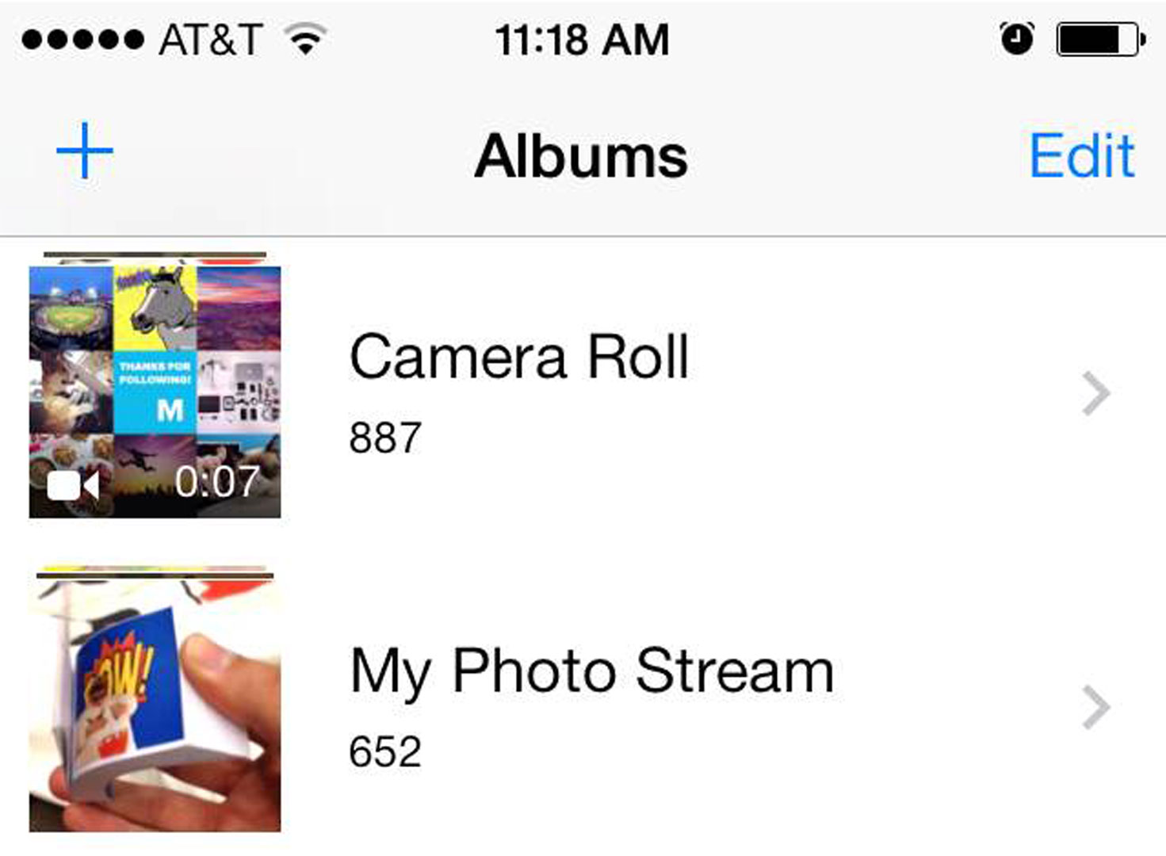Expand Camera Roll using its chevron
The image size is (1166, 856).
[x=1095, y=394]
